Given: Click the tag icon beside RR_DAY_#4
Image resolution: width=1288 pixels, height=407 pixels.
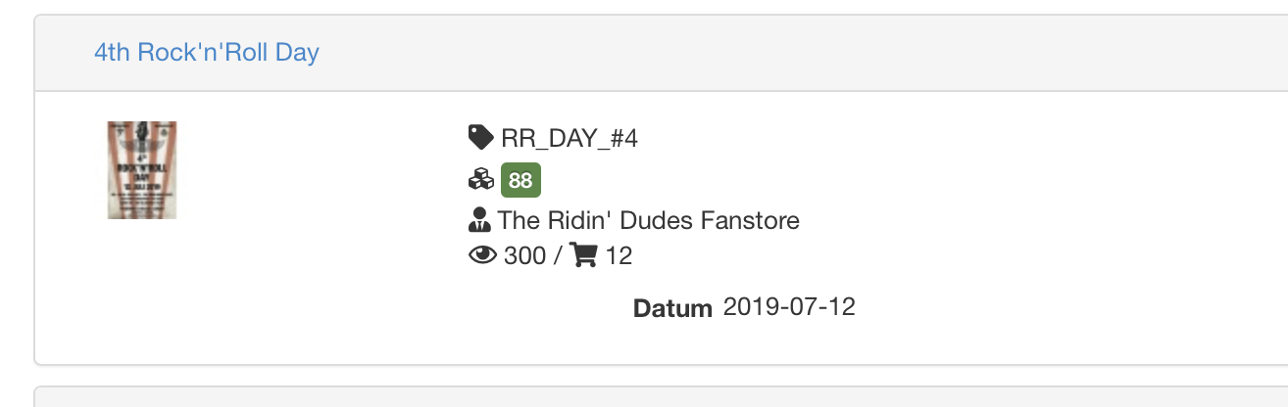Looking at the screenshot, I should click(480, 138).
